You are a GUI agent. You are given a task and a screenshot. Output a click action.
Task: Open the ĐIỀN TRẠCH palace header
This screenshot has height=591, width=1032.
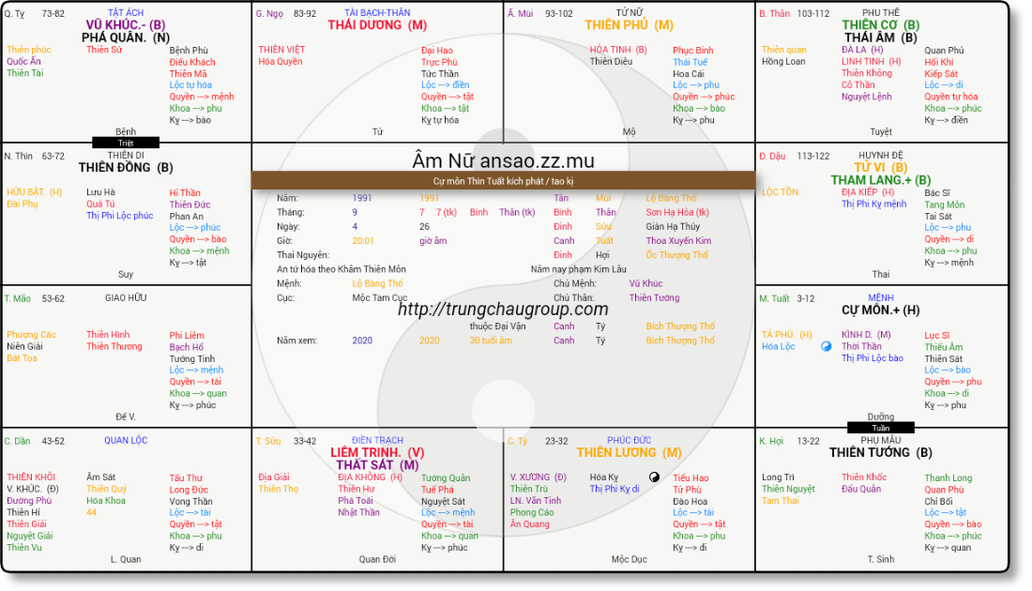coord(377,440)
